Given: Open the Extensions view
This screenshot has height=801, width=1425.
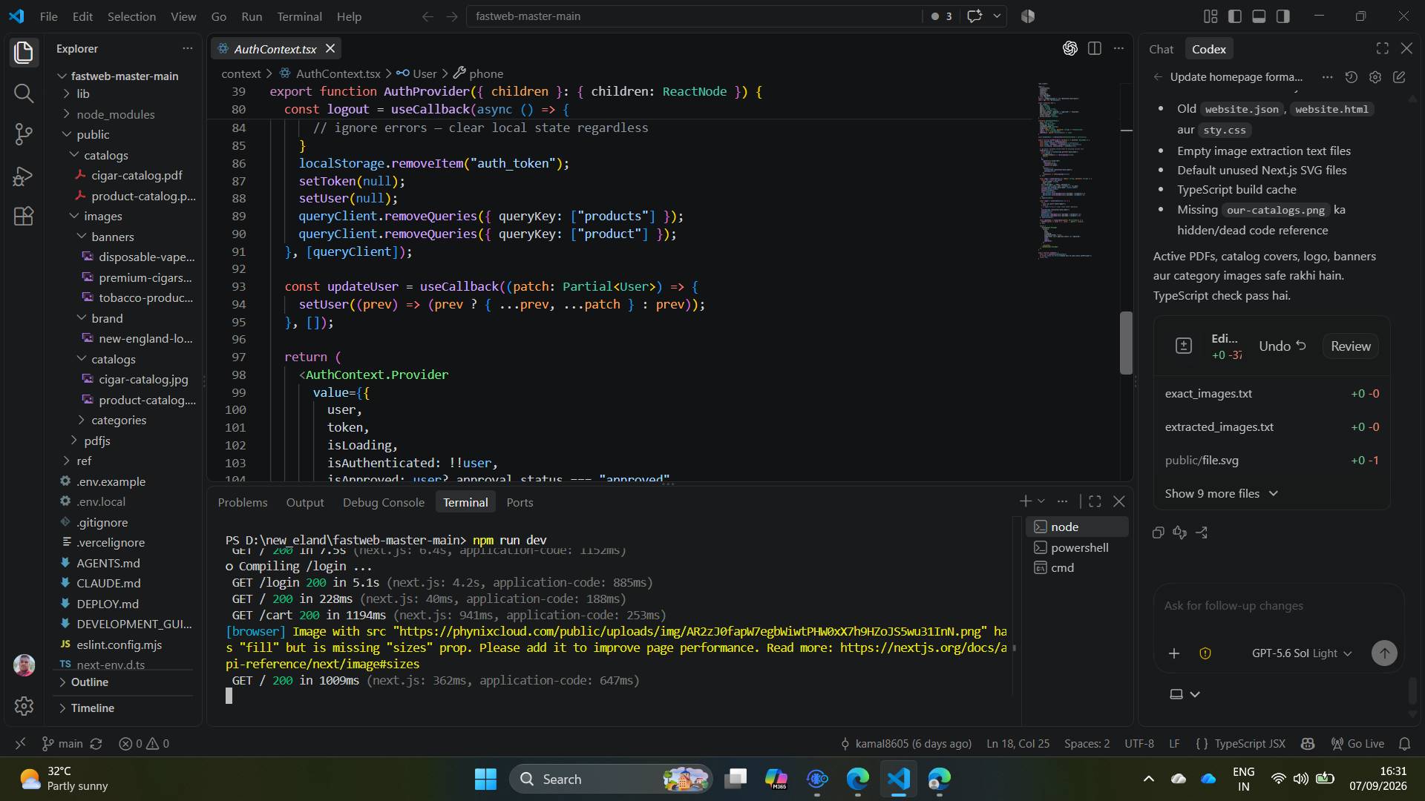Looking at the screenshot, I should pos(24,216).
